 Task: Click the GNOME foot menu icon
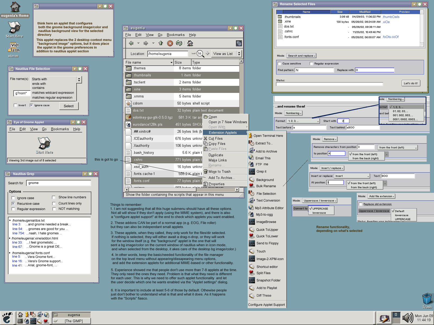(7, 318)
